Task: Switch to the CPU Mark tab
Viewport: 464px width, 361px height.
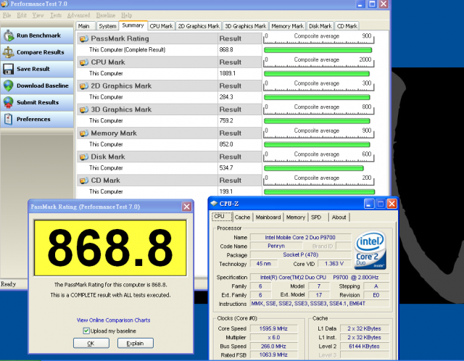Action: (x=161, y=26)
